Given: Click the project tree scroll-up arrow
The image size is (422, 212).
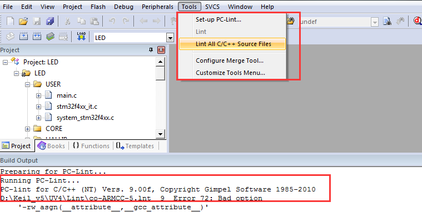Looking at the screenshot, I should point(160,62).
